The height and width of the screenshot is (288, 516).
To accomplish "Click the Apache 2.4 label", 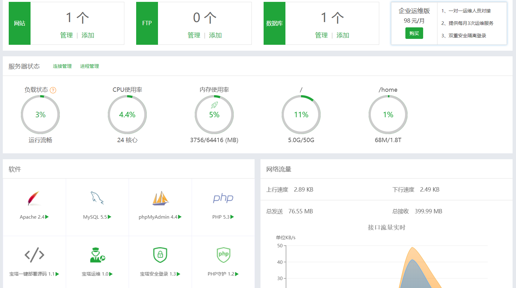I will coord(32,217).
